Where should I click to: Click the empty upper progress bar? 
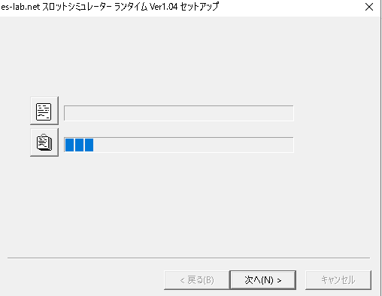pyautogui.click(x=179, y=113)
